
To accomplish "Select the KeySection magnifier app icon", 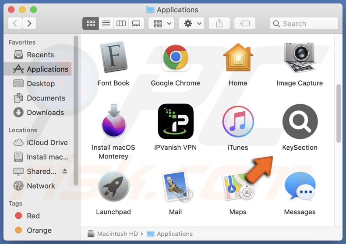I will pyautogui.click(x=300, y=121).
